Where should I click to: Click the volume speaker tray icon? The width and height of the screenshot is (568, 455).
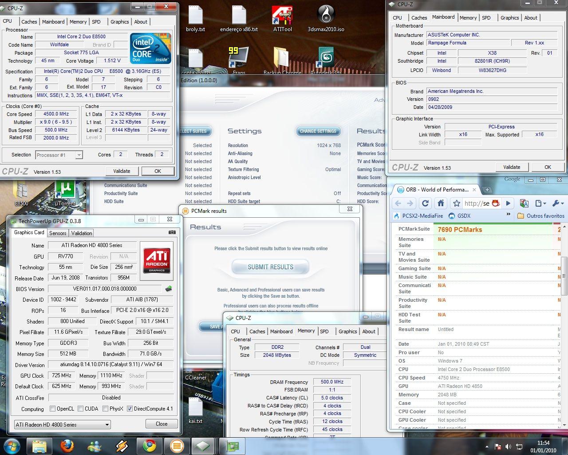click(x=508, y=447)
